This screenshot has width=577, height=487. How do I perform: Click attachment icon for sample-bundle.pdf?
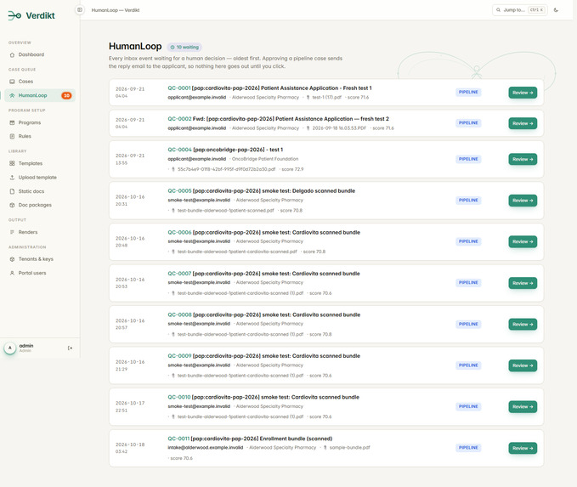(x=325, y=448)
